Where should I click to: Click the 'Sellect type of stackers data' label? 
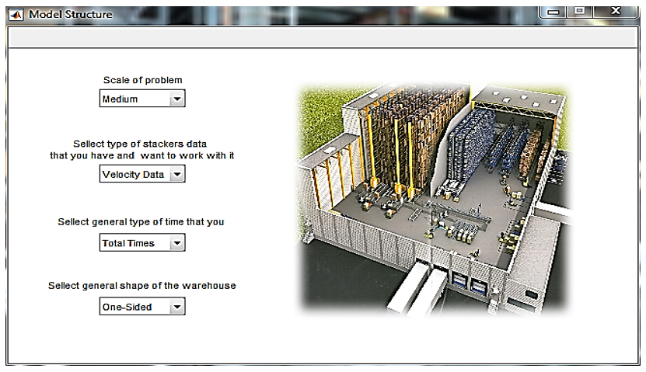[x=142, y=149]
